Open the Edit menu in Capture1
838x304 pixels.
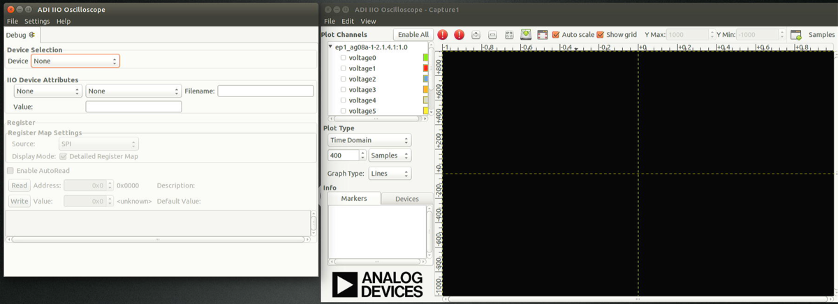point(348,21)
